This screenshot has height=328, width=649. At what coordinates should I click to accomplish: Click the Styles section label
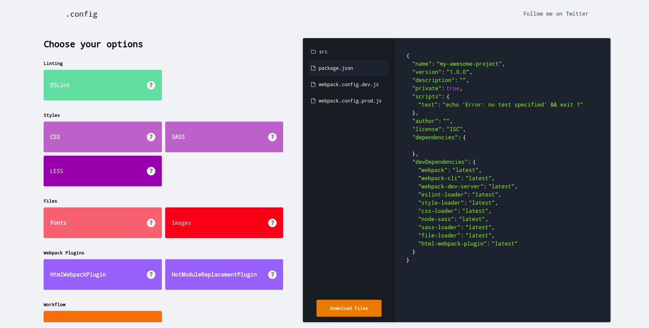tap(52, 115)
